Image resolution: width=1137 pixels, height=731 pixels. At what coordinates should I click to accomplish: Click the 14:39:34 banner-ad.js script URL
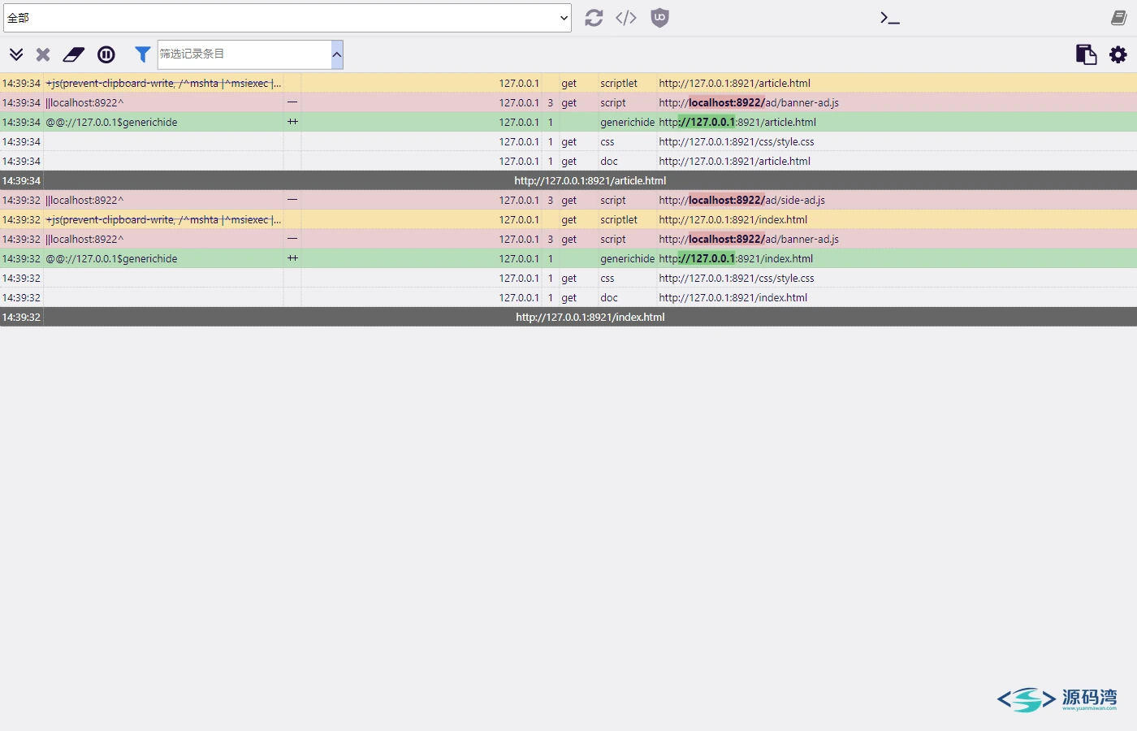pyautogui.click(x=749, y=102)
